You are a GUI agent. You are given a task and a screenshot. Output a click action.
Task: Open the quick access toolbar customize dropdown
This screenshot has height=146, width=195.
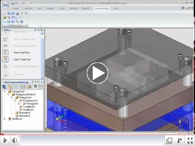(31, 3)
